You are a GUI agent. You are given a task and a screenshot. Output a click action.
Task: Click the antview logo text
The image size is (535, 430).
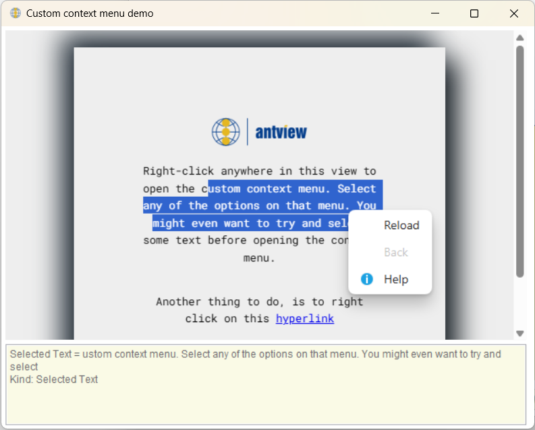click(281, 133)
